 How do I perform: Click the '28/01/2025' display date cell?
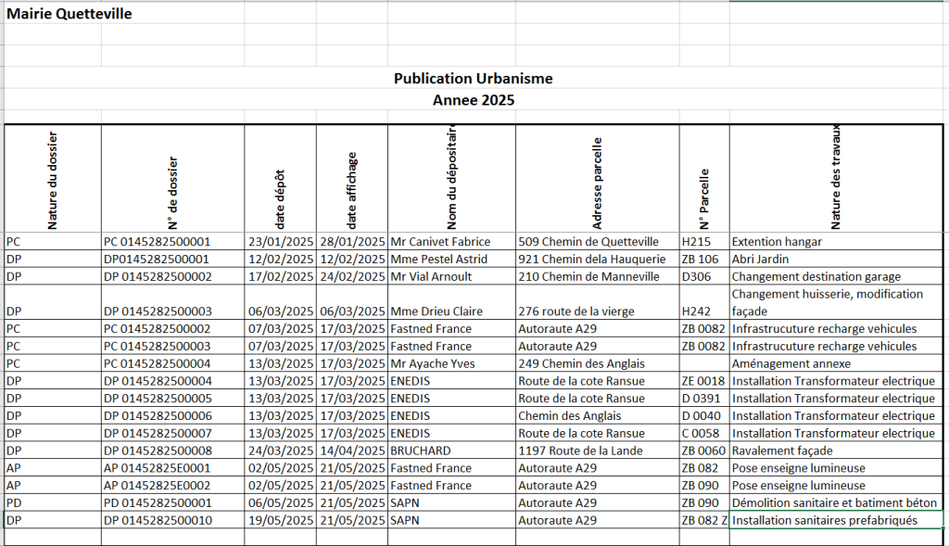click(x=351, y=242)
